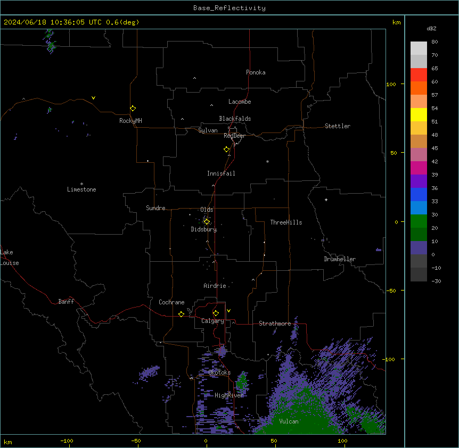Pick the purple 36-39 dBZ legend swatch
459x448 pixels.
tap(419, 181)
